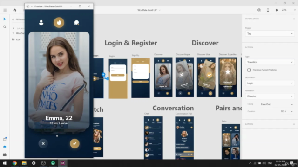
Task: Open the hamburger menu in Adobe XD
Action: (5, 10)
